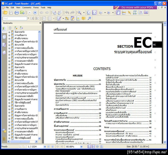
Task: Click the Do more with your PDFs banner
Action: (x=135, y=8)
